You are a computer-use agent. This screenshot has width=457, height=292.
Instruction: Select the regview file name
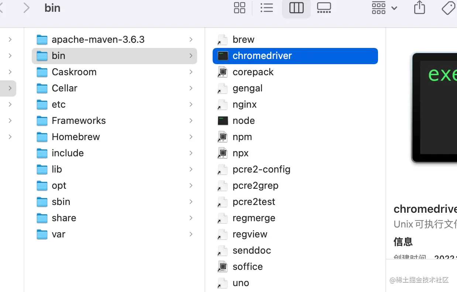pyautogui.click(x=250, y=234)
